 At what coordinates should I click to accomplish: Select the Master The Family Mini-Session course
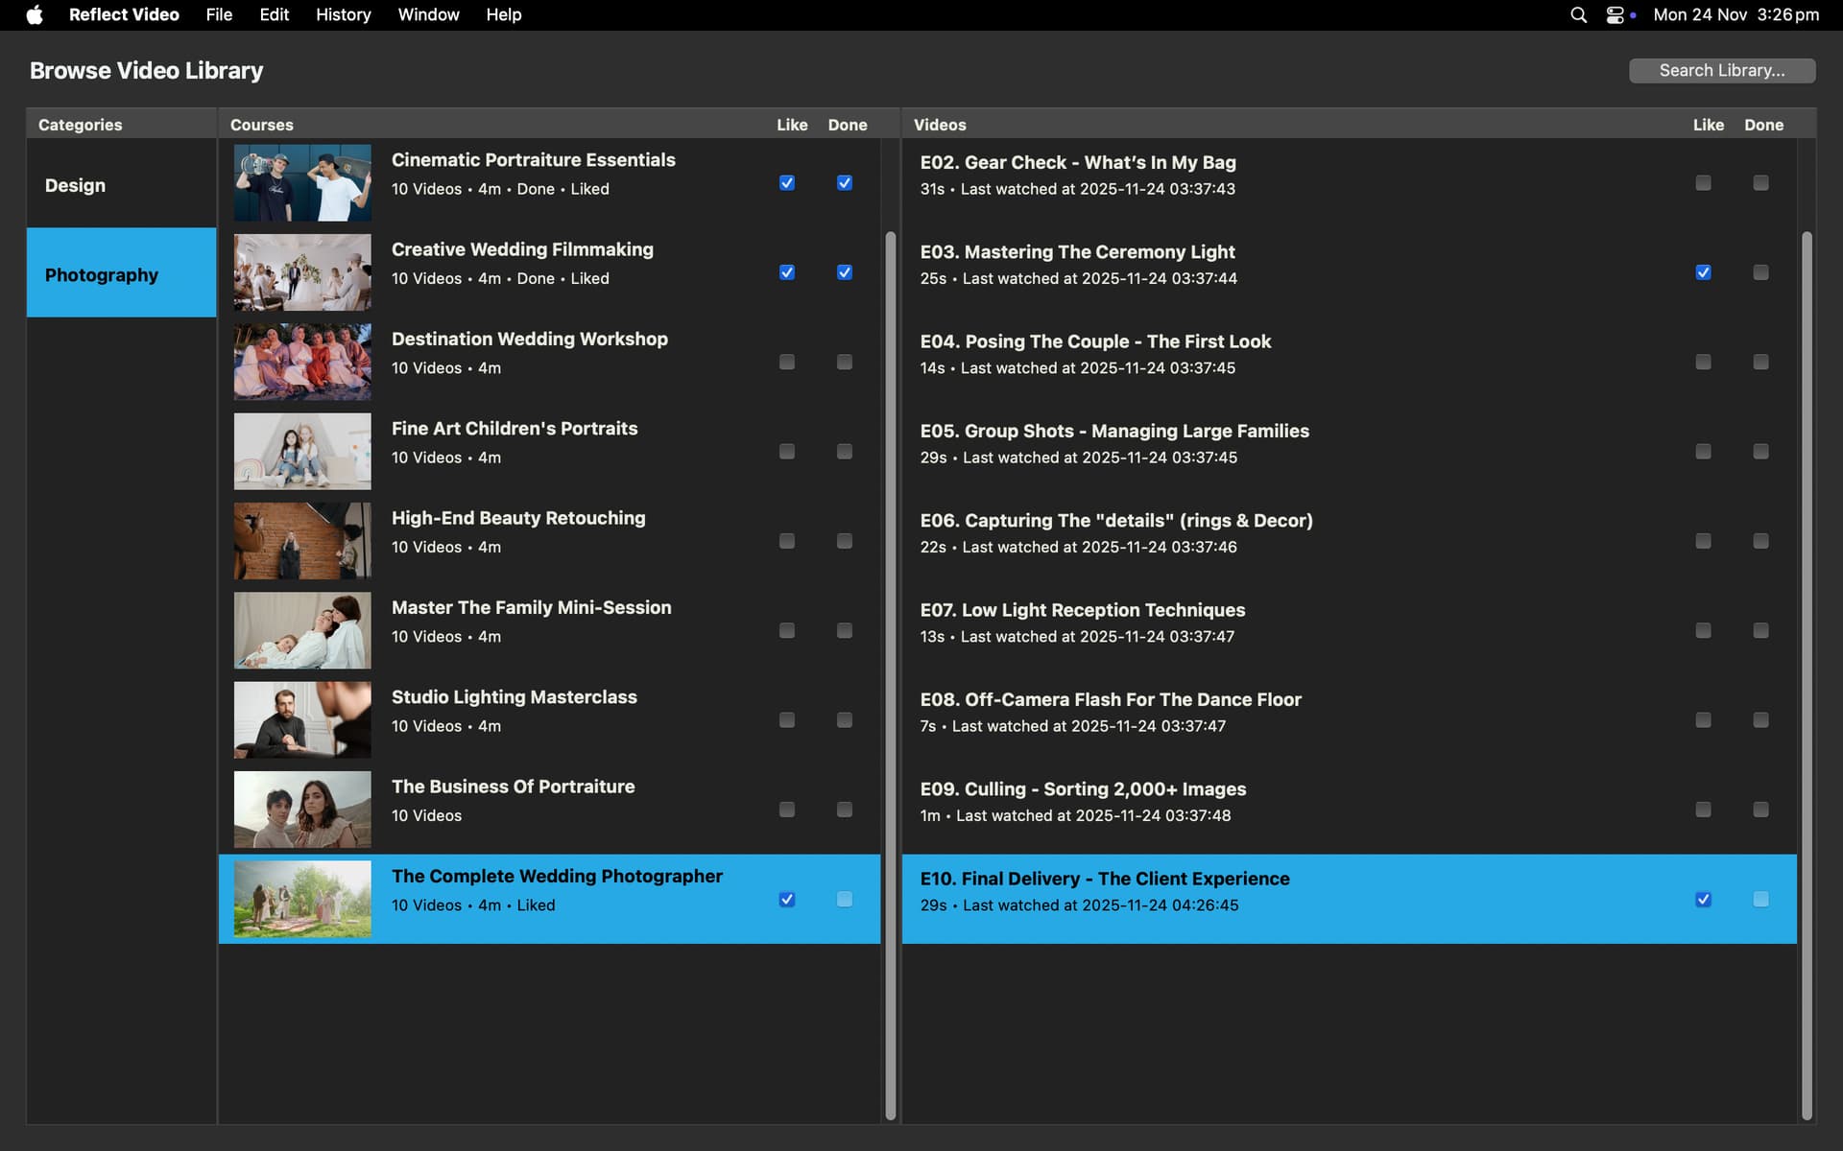[531, 621]
